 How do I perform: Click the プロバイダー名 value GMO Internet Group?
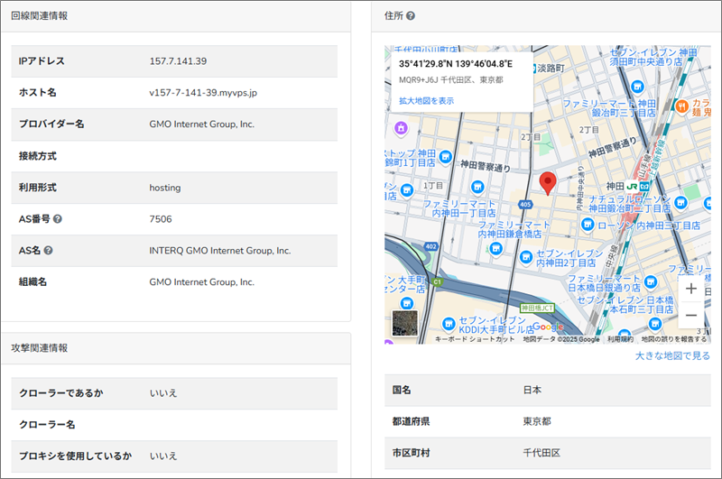(201, 124)
